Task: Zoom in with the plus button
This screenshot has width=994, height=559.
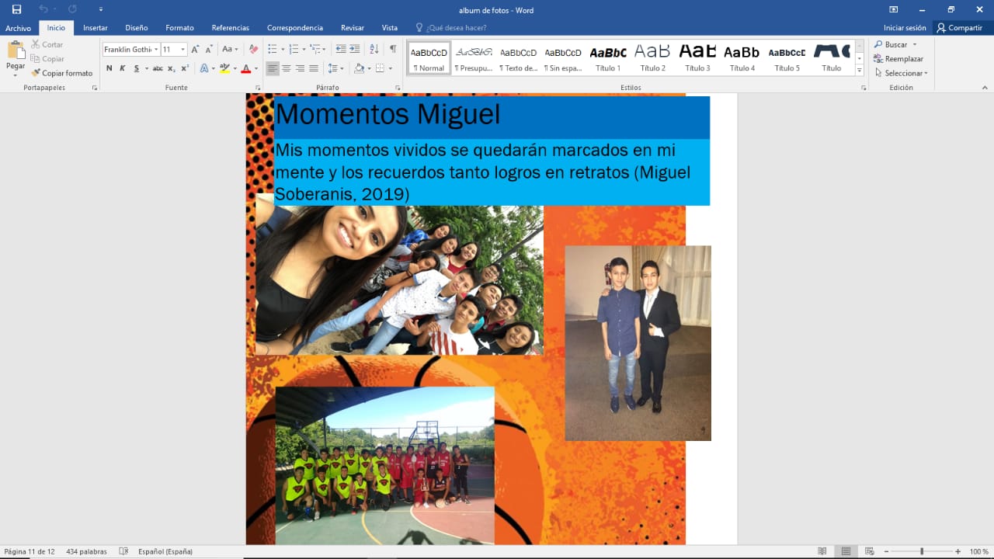Action: click(x=958, y=551)
